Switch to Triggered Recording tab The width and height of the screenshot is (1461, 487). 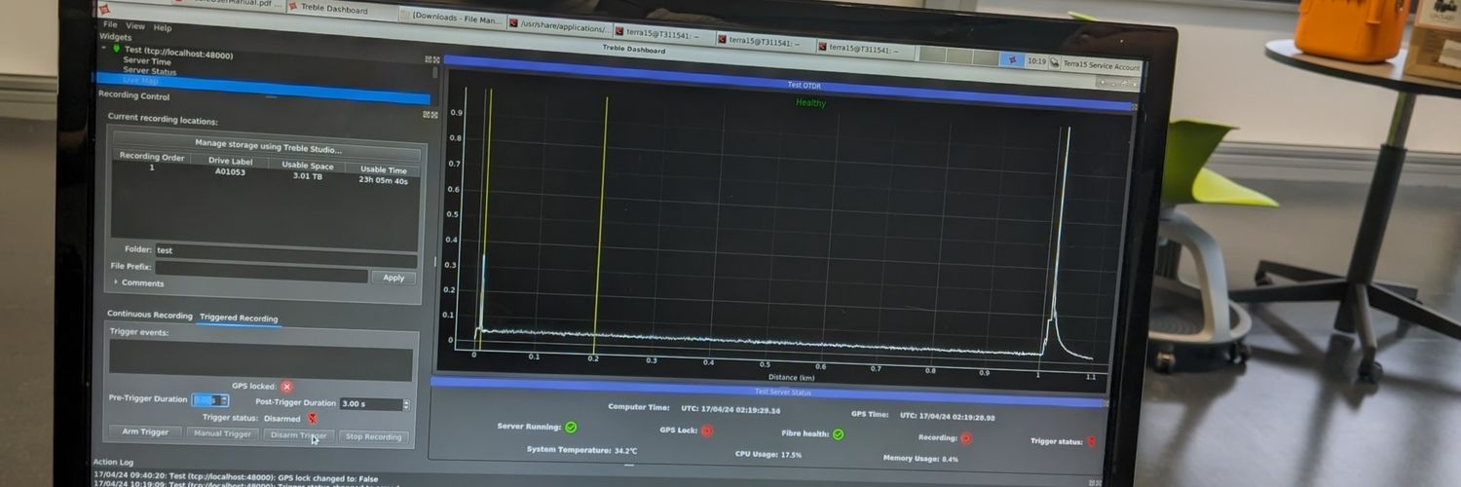pos(239,318)
